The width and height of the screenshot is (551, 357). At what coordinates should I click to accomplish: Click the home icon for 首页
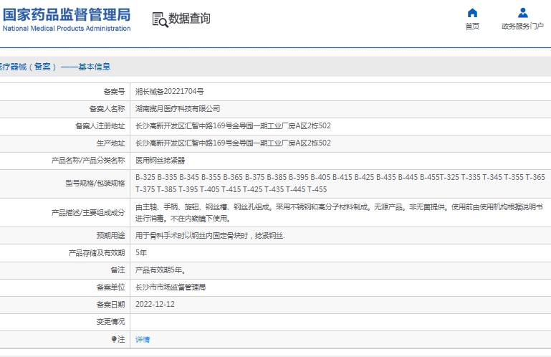click(x=472, y=13)
